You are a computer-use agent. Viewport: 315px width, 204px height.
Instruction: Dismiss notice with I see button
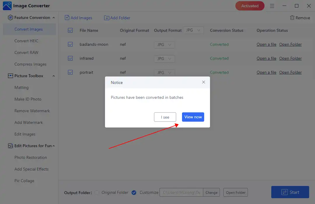(165, 117)
